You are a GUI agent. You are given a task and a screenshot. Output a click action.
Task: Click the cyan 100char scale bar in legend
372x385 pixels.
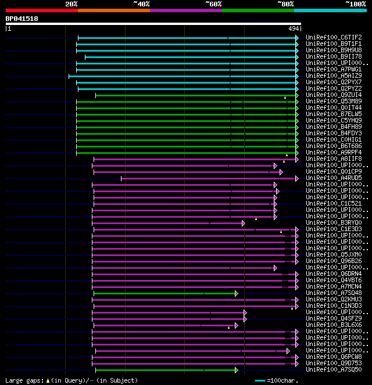coord(260,380)
